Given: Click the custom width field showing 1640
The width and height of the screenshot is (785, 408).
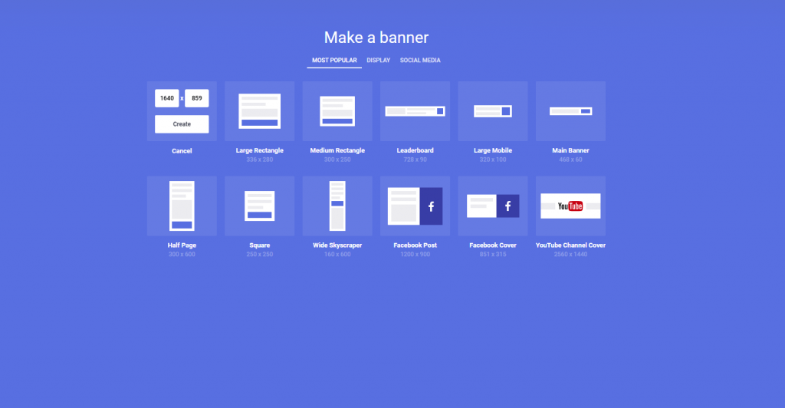Looking at the screenshot, I should [166, 98].
